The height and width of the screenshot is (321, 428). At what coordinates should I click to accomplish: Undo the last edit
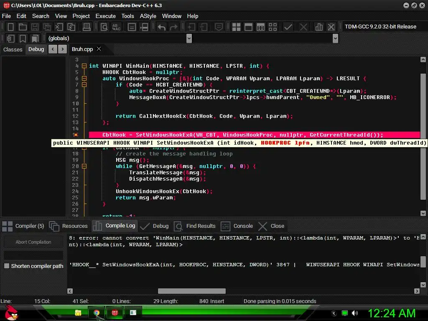point(162,27)
